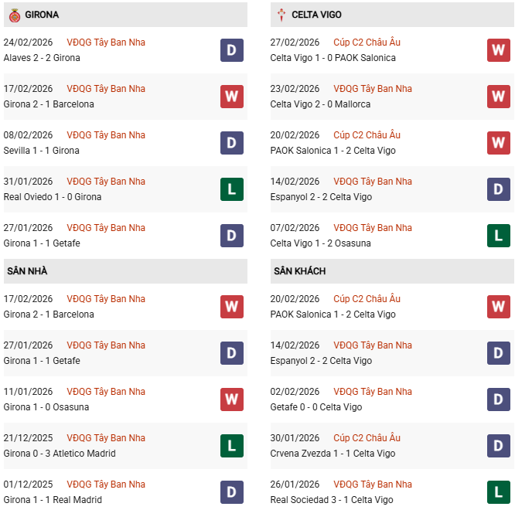Open the Cúp C2 Châu Âu link dated 27/02/2026

pos(367,42)
